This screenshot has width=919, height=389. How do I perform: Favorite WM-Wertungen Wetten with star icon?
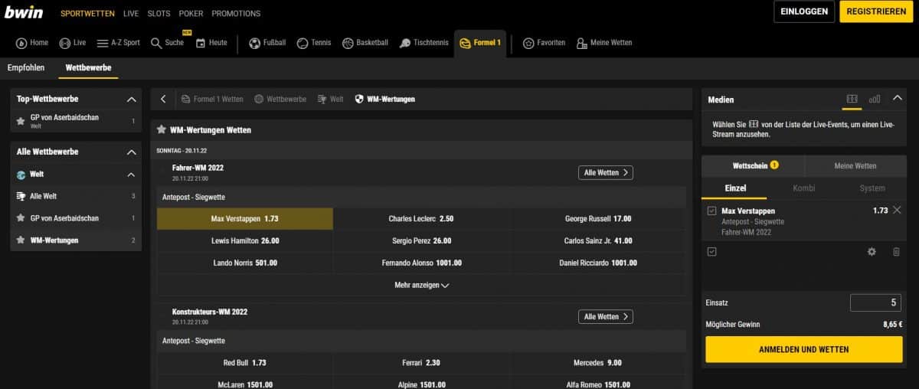point(162,130)
